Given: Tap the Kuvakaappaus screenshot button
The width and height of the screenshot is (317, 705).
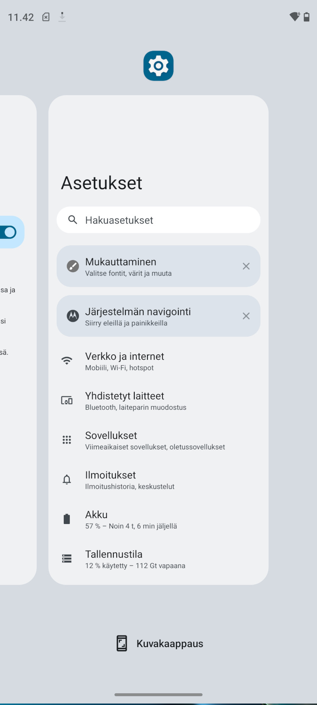Looking at the screenshot, I should 159,643.
